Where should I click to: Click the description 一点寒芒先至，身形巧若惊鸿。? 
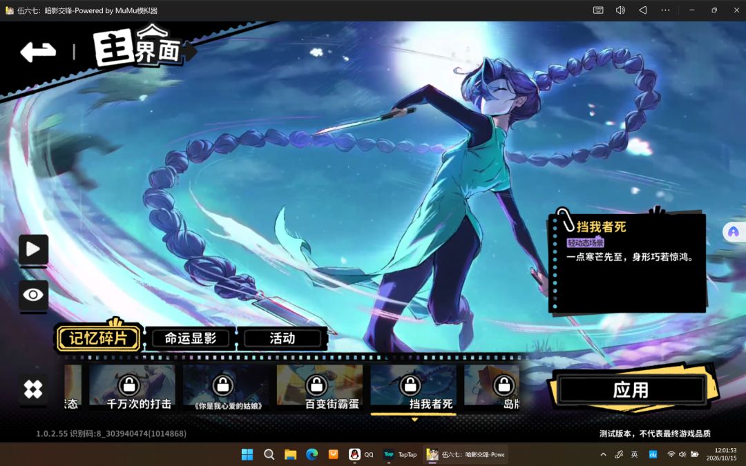[x=630, y=258]
